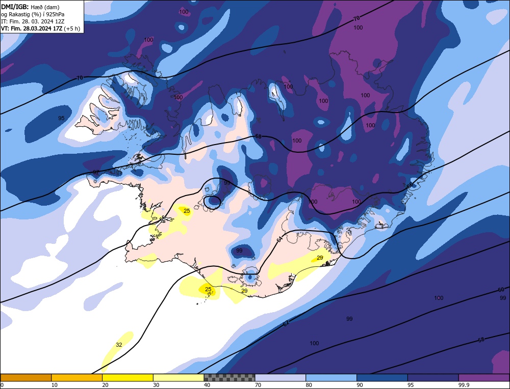Click the checkered 40–70 legend swatch
510x389 pixels.
click(x=229, y=377)
